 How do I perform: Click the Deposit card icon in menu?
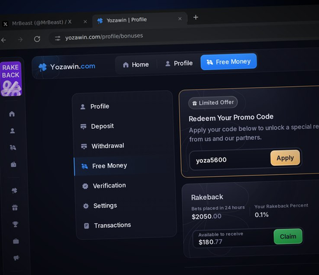[84, 126]
